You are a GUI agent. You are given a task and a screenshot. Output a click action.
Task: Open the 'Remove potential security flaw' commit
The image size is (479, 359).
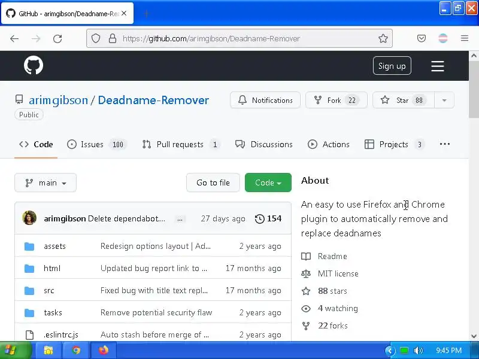tap(156, 312)
